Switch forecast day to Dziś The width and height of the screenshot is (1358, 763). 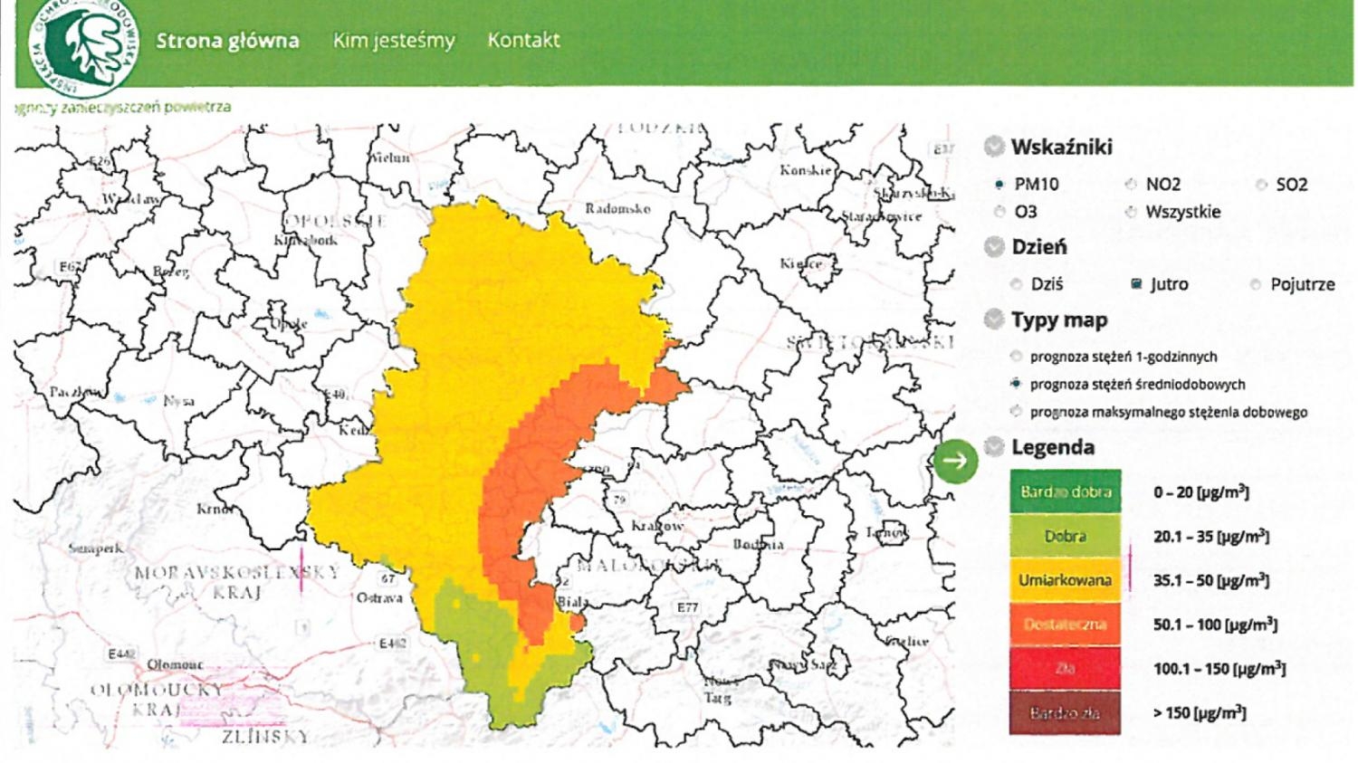pos(1017,284)
